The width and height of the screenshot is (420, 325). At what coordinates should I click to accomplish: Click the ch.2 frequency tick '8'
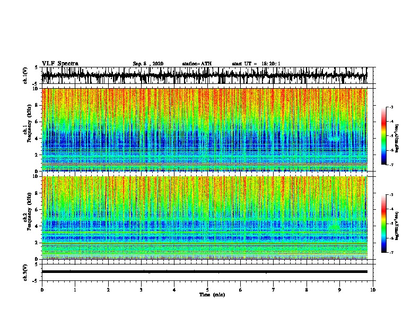point(37,193)
